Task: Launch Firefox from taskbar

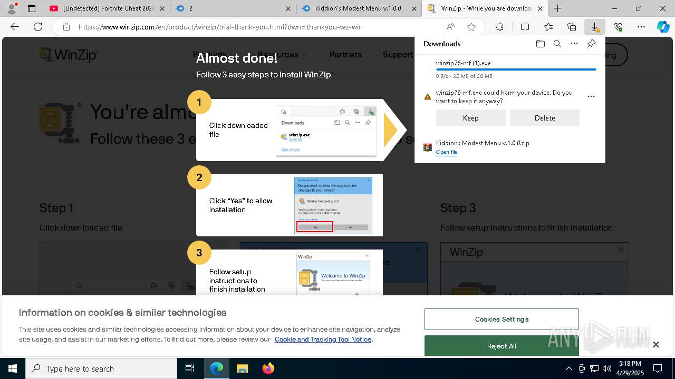Action: coord(268,368)
